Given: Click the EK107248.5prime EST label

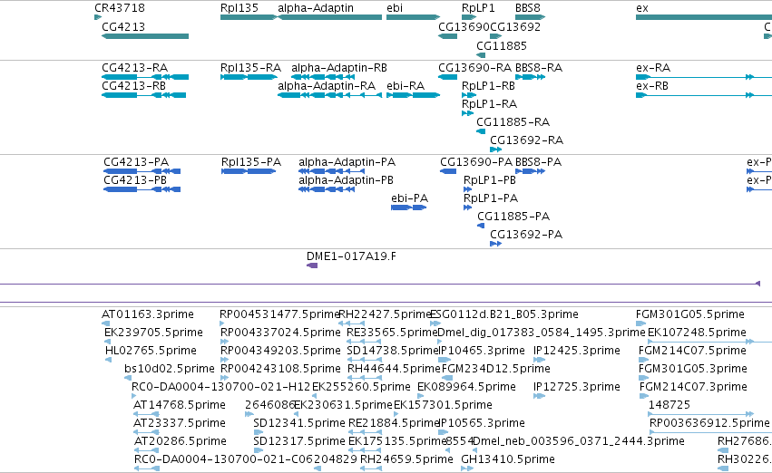Looking at the screenshot, I should pyautogui.click(x=697, y=333).
